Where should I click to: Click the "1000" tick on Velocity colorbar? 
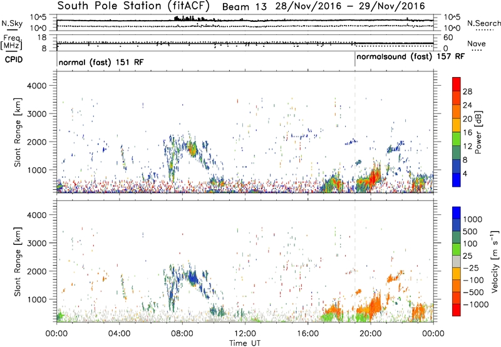coord(472,219)
